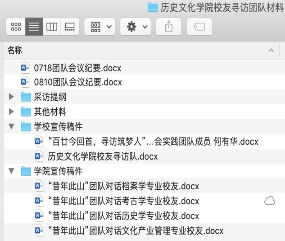Click the Share toolbar button
This screenshot has height=241, width=285.
point(169,27)
